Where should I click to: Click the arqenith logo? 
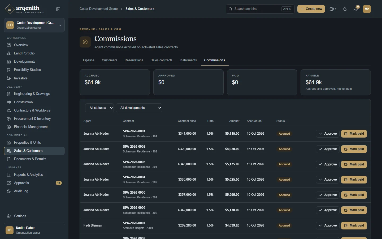coord(25,9)
